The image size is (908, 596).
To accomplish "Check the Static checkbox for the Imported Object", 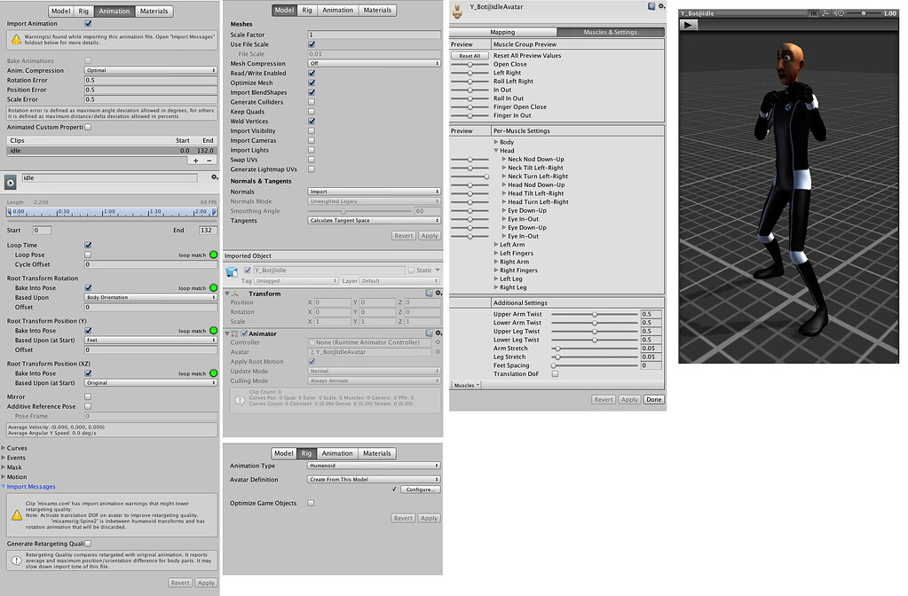I will pos(413,270).
